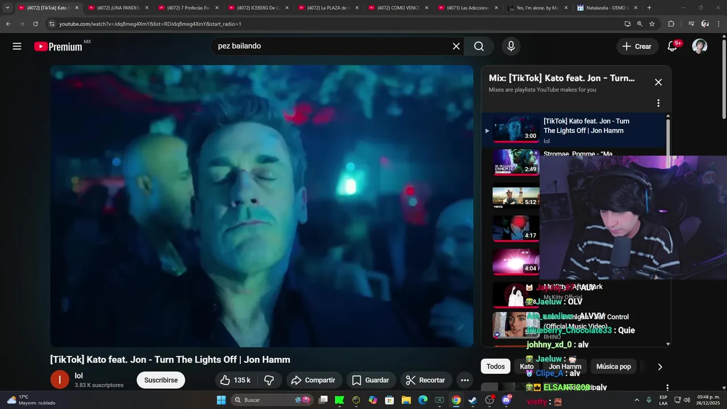This screenshot has height=409, width=727.
Task: Open Chrome tab search dropdown
Action: click(7, 8)
